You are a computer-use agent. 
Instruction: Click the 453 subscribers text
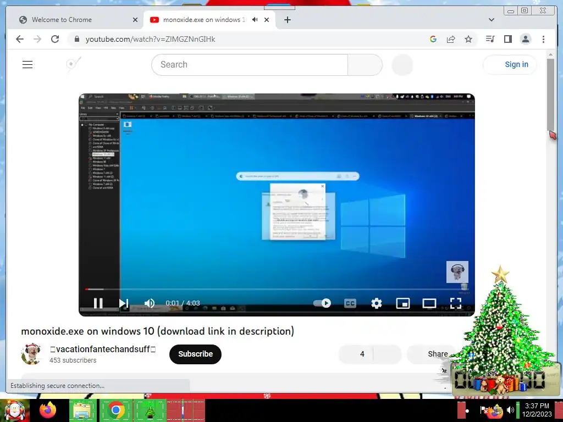coord(73,360)
